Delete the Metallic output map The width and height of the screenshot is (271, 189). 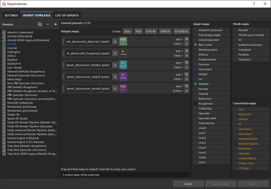click(186, 67)
